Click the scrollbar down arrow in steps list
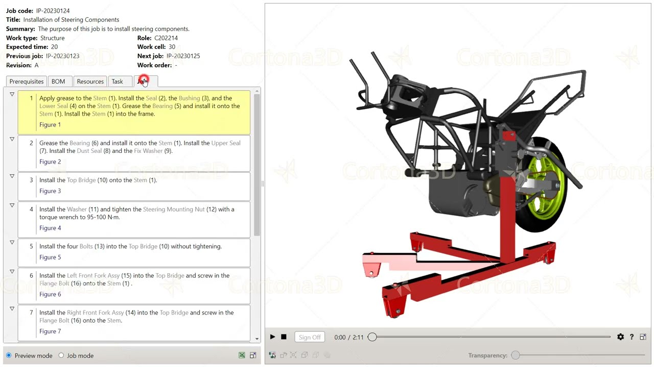Viewport: 654px width, 367px height. 256,338
